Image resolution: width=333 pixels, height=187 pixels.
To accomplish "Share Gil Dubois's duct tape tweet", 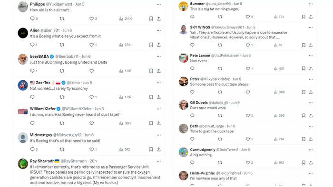I will 311,116.
